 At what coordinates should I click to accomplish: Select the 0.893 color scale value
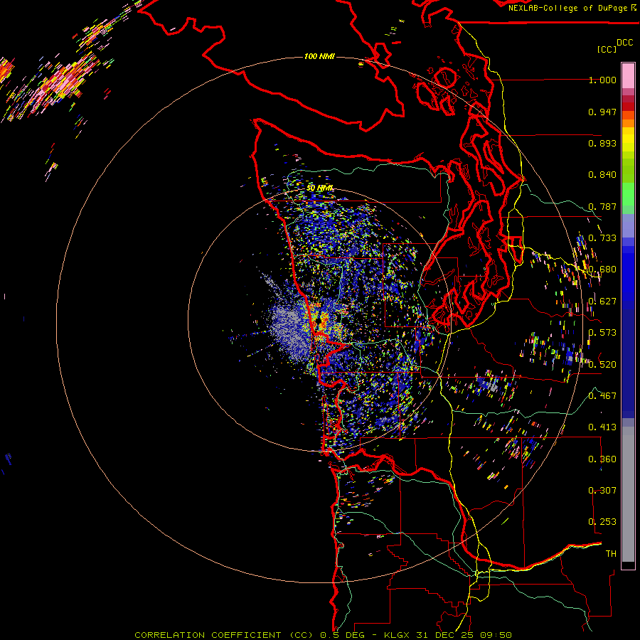(x=602, y=143)
